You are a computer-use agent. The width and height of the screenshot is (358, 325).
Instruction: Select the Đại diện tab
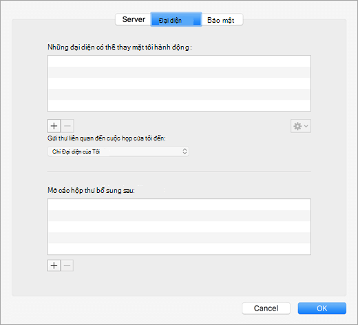(176, 19)
